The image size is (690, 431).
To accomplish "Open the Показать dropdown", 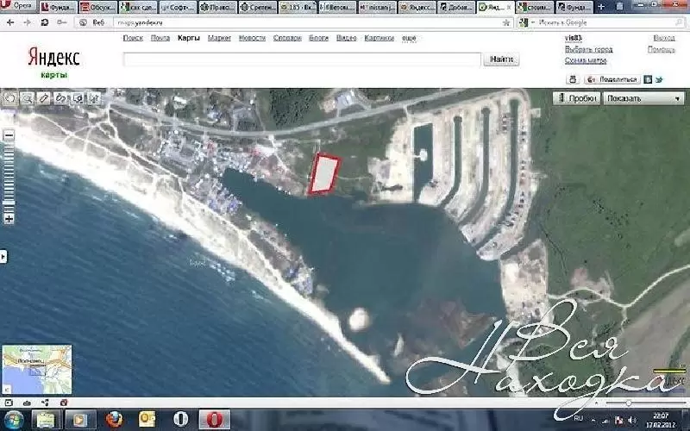I will [643, 98].
